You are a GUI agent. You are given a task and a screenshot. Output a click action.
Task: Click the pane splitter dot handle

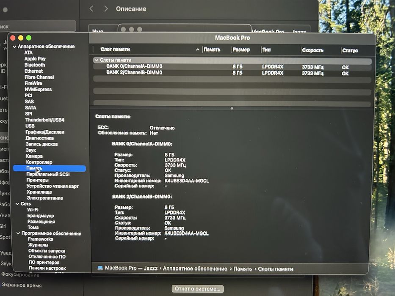[232, 108]
